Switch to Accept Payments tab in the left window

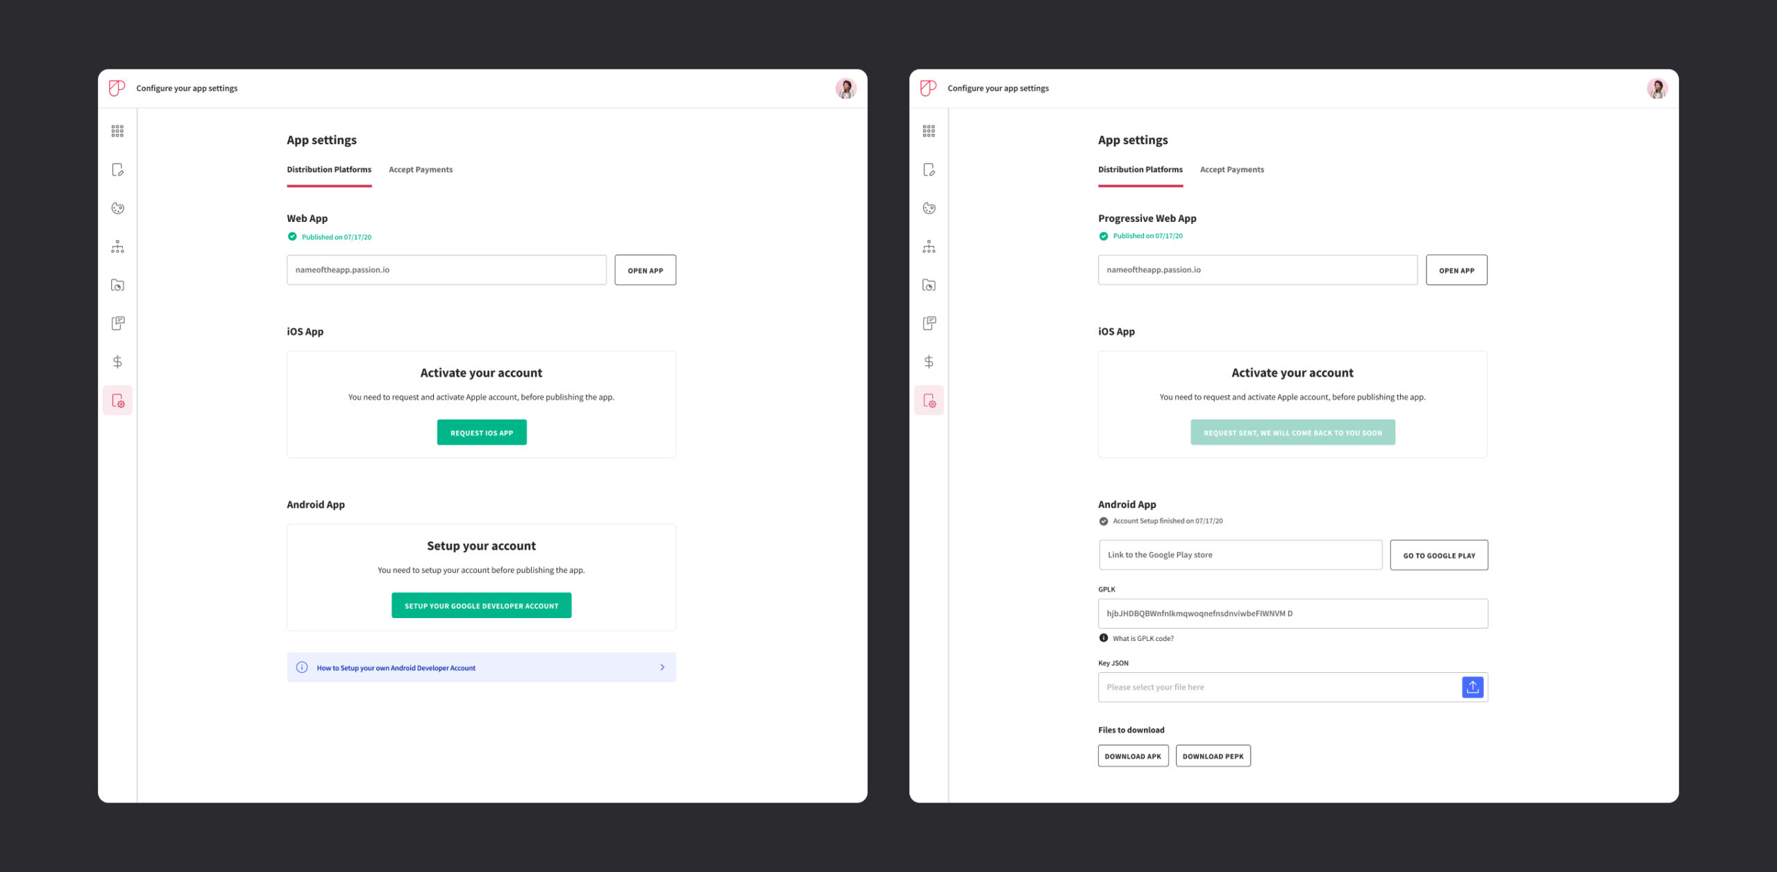[x=420, y=169]
